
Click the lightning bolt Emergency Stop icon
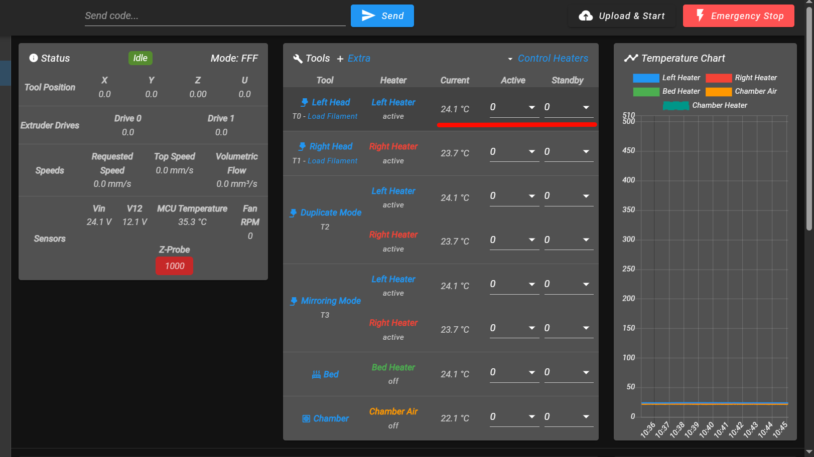tap(700, 16)
